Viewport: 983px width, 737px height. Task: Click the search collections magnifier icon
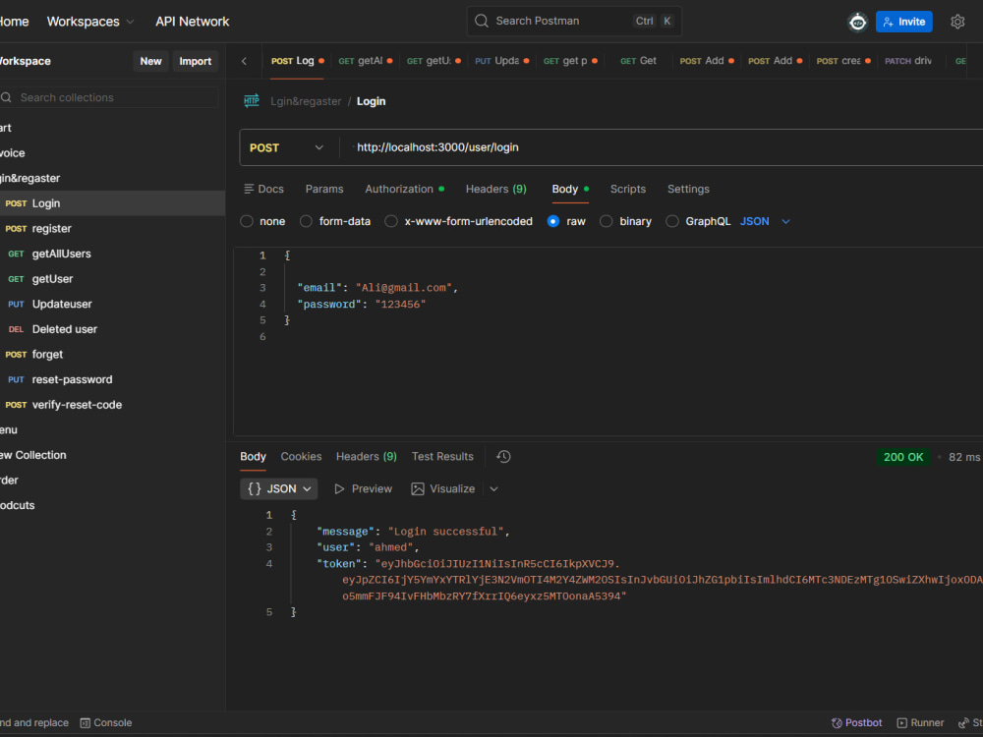pyautogui.click(x=6, y=97)
